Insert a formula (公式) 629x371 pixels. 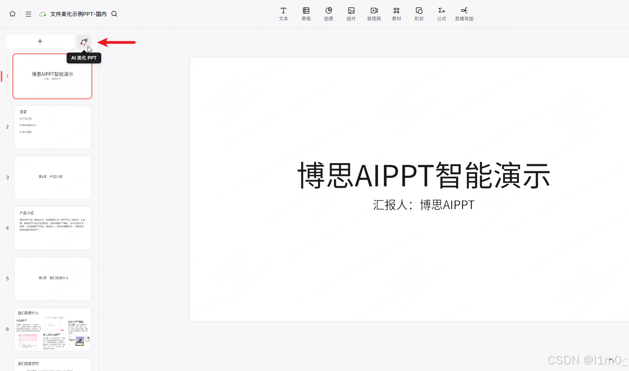point(442,14)
